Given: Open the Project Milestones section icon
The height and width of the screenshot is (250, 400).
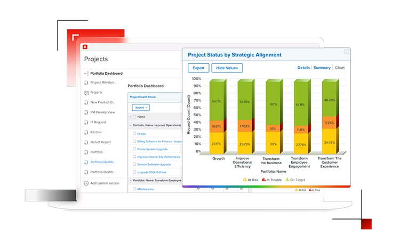Looking at the screenshot, I should tap(86, 83).
